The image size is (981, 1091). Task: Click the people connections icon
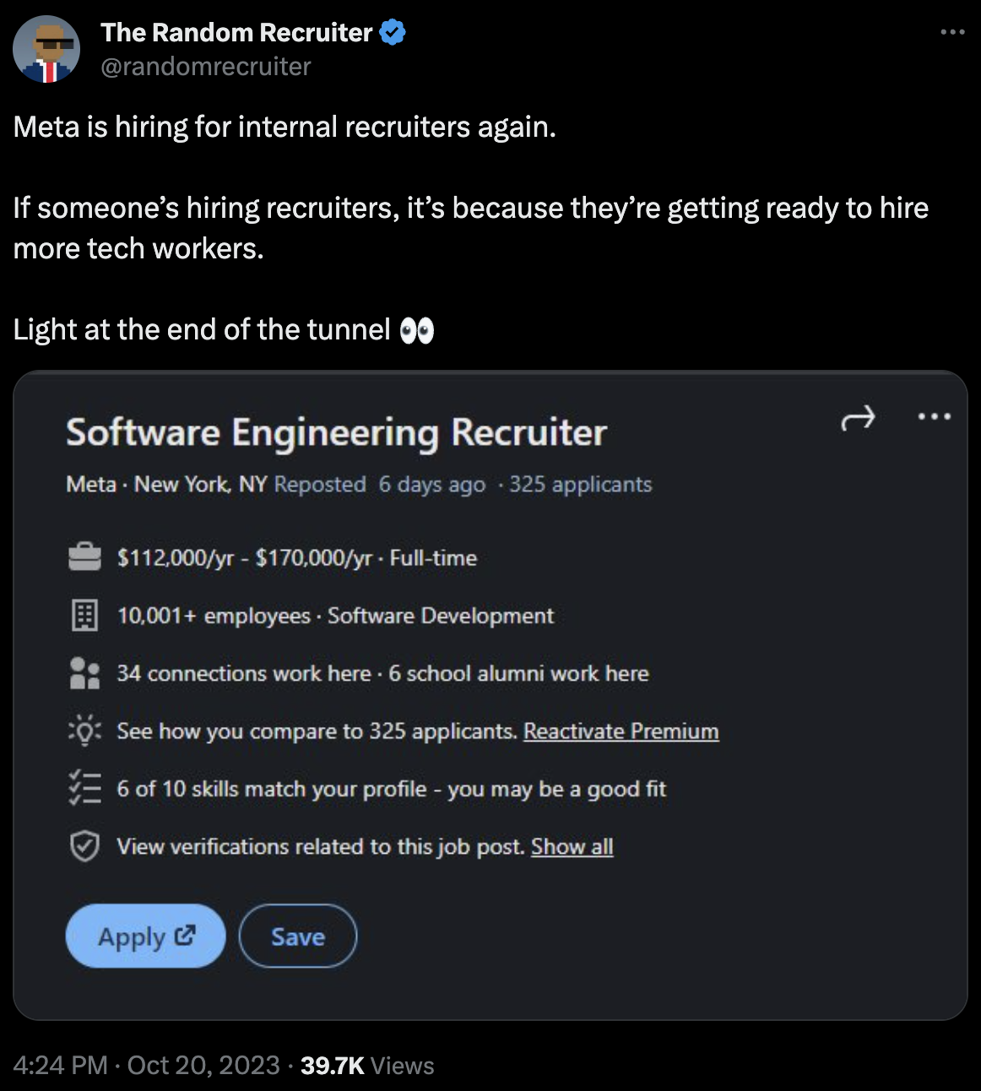[x=84, y=673]
